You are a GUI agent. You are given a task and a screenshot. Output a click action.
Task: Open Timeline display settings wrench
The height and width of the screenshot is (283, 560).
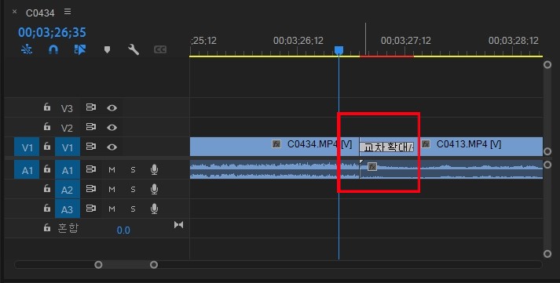pos(134,49)
